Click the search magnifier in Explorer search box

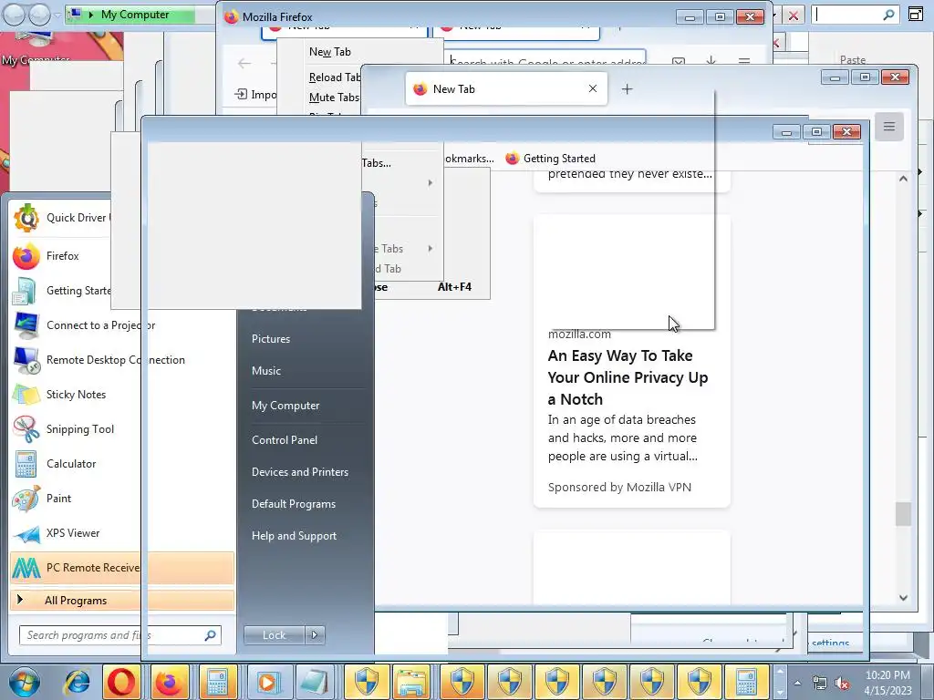[x=888, y=15]
